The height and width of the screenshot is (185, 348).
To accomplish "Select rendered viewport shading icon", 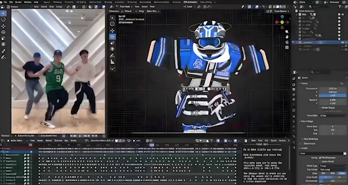I will [x=285, y=7].
